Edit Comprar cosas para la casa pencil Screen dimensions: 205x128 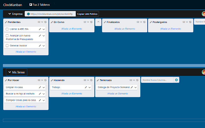40,100
